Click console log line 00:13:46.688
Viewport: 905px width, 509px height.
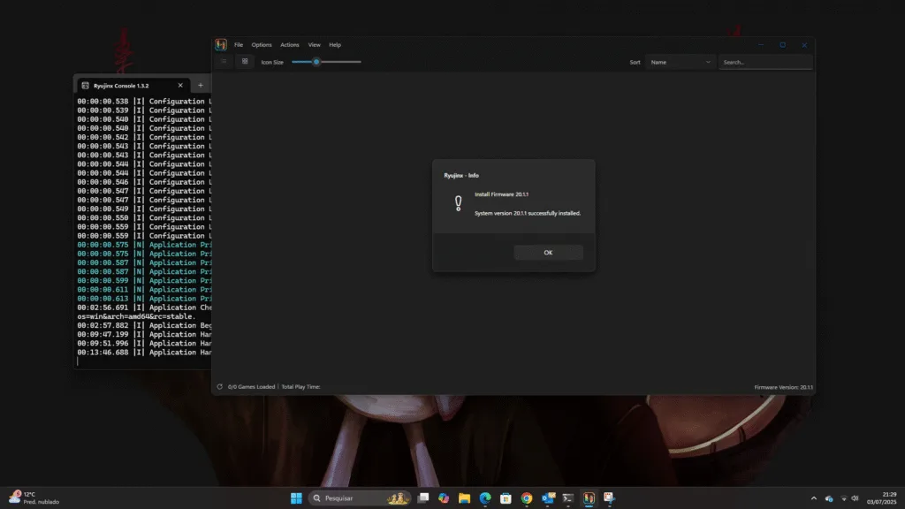144,352
